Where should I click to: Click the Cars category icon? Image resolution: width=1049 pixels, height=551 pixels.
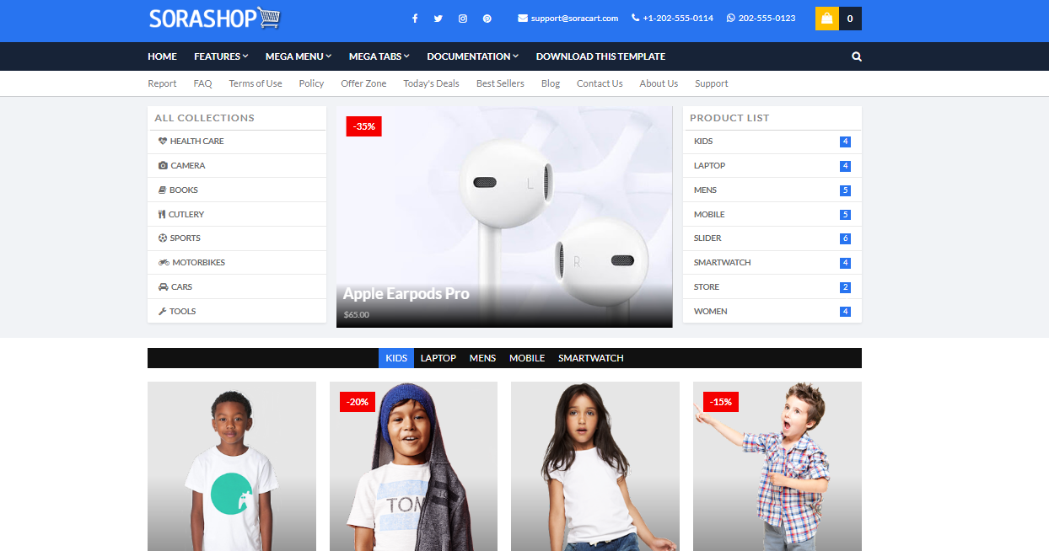pyautogui.click(x=163, y=287)
